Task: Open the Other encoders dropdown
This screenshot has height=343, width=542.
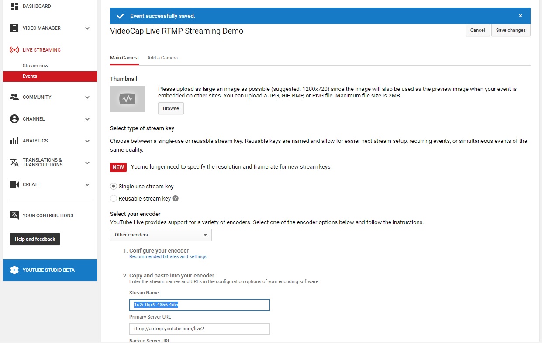Action: click(161, 235)
